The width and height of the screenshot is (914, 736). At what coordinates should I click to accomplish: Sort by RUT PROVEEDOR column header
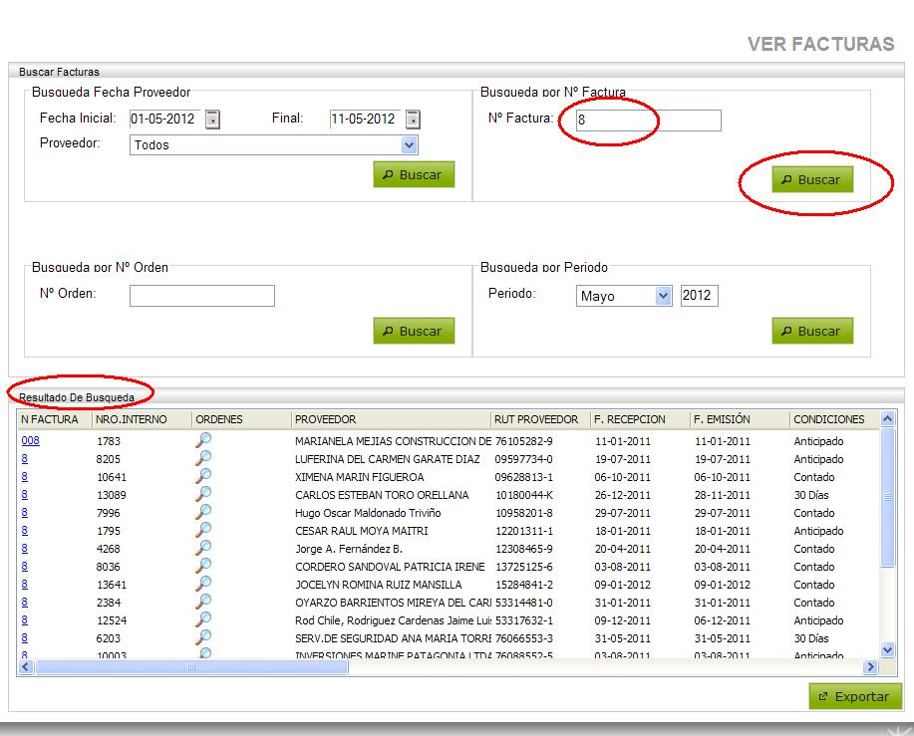(540, 419)
